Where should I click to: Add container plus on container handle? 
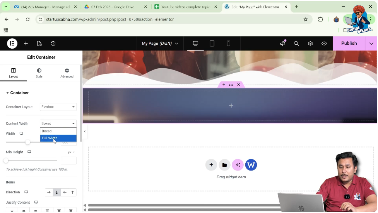[x=224, y=85]
